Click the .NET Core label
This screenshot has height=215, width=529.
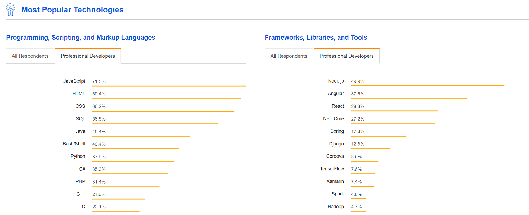[333, 119]
